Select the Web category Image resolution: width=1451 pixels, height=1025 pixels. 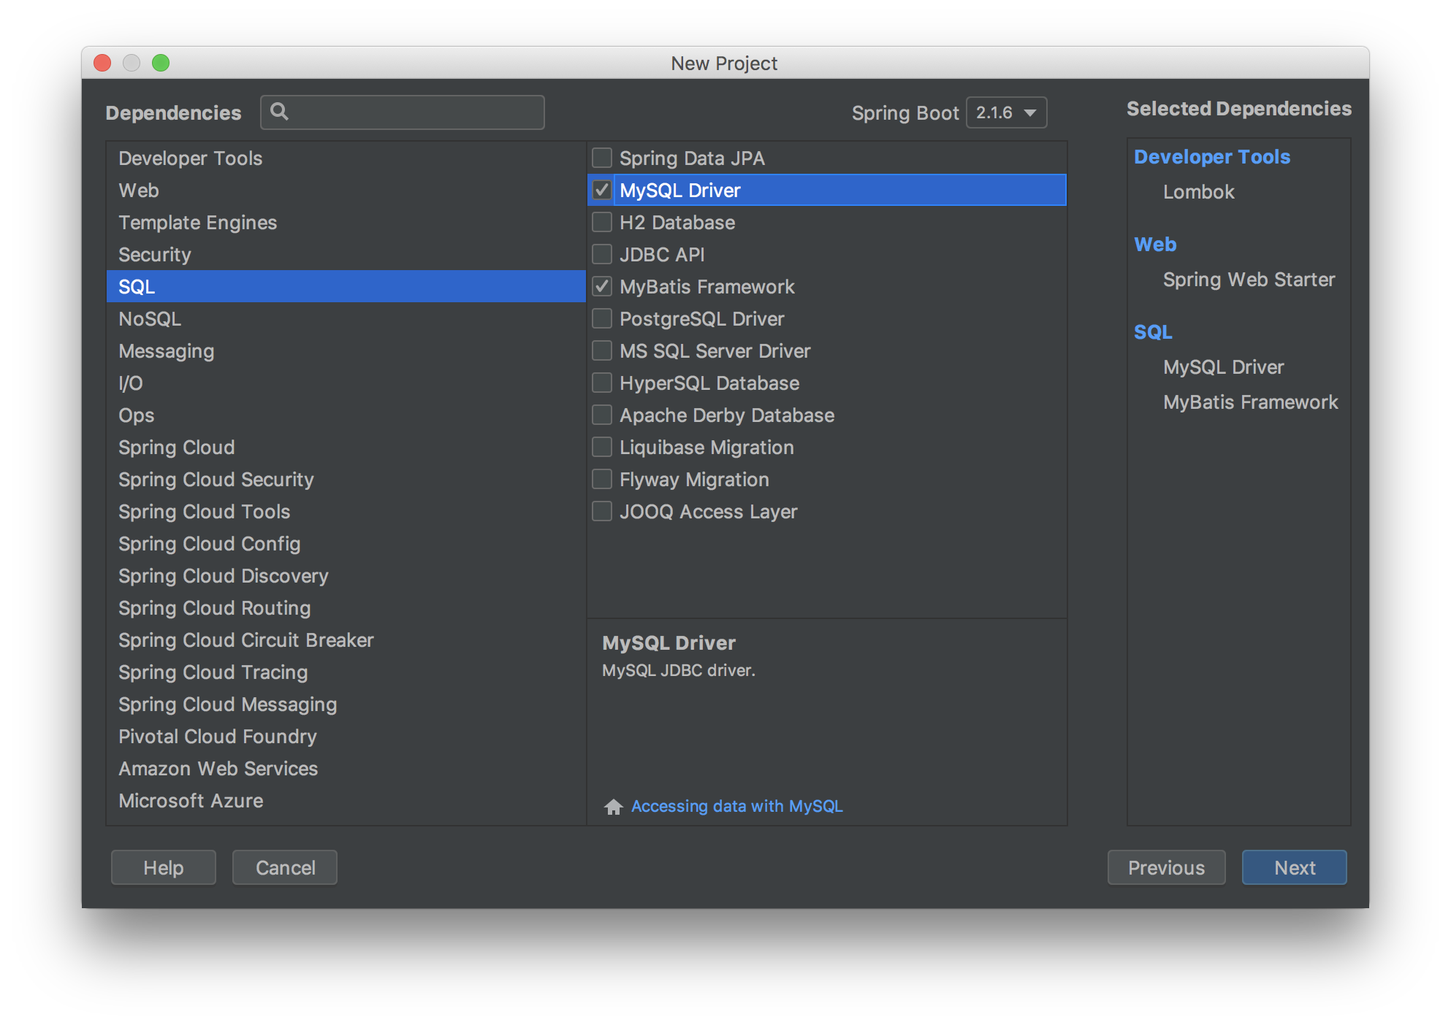[346, 190]
